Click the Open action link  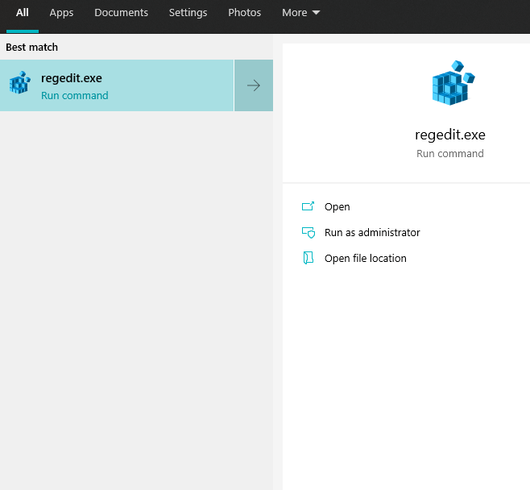pyautogui.click(x=337, y=207)
